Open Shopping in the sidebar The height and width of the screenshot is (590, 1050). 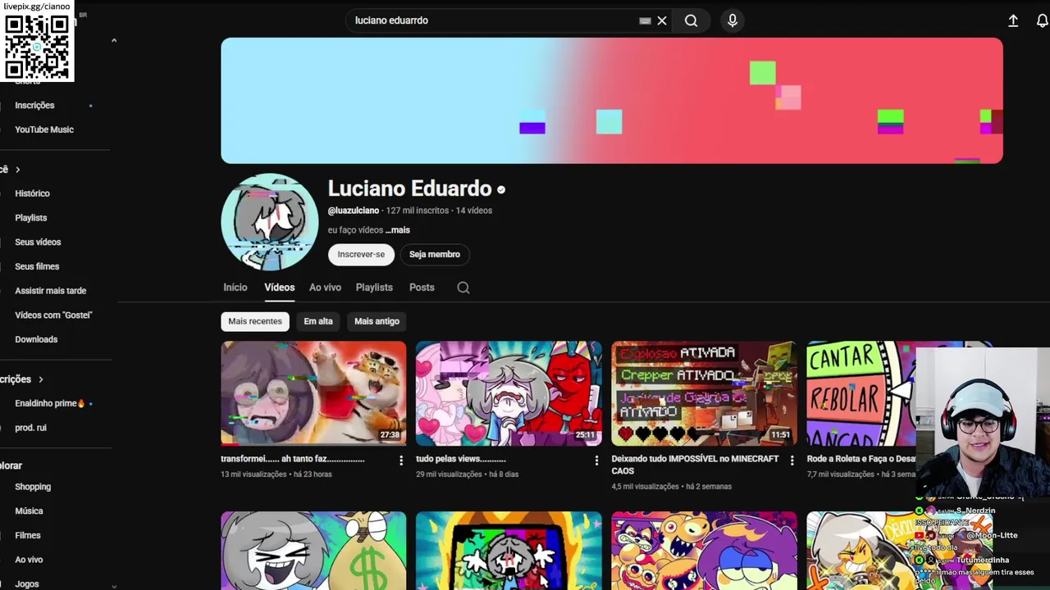point(33,487)
